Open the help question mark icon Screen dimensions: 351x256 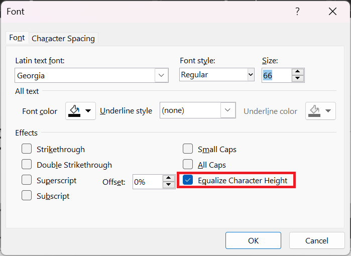tap(297, 11)
